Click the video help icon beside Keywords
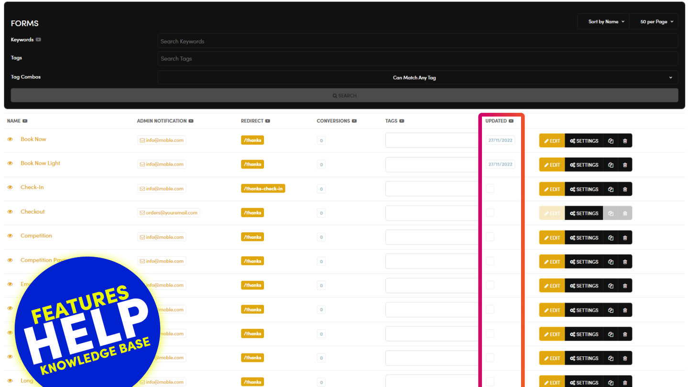The width and height of the screenshot is (688, 387). coord(38,40)
